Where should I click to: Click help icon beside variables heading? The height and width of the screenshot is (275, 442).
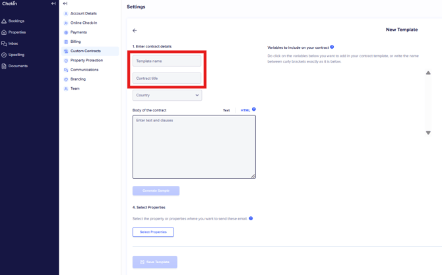[332, 47]
